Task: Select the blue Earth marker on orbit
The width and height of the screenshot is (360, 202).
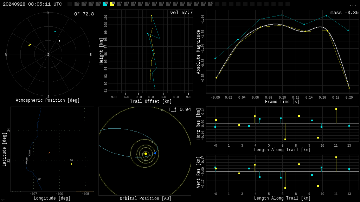Action: (155, 153)
